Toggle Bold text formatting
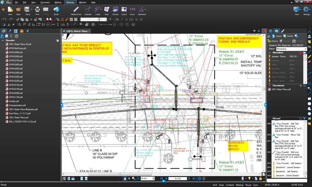This screenshot has height=187, width=312. pos(118,19)
